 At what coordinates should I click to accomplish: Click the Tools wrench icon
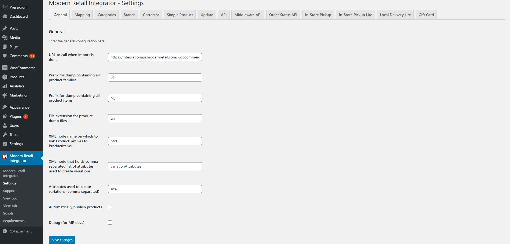(x=5, y=135)
